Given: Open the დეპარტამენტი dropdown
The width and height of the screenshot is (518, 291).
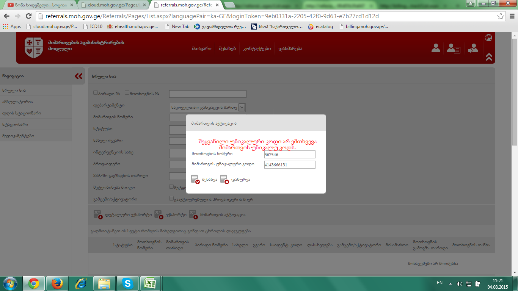Looking at the screenshot, I should [x=242, y=108].
